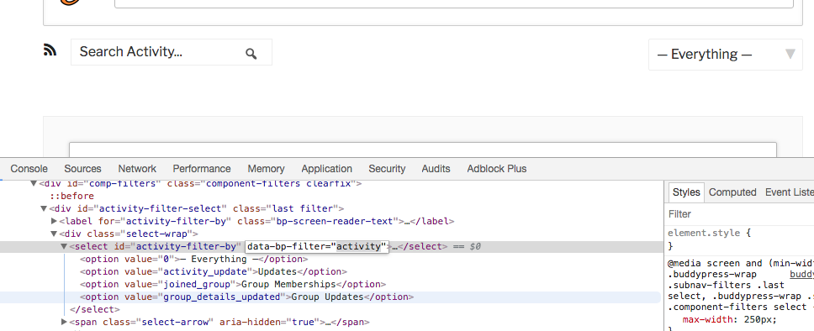This screenshot has height=331, width=814.
Task: Select the activity_update option row
Action: coord(214,271)
